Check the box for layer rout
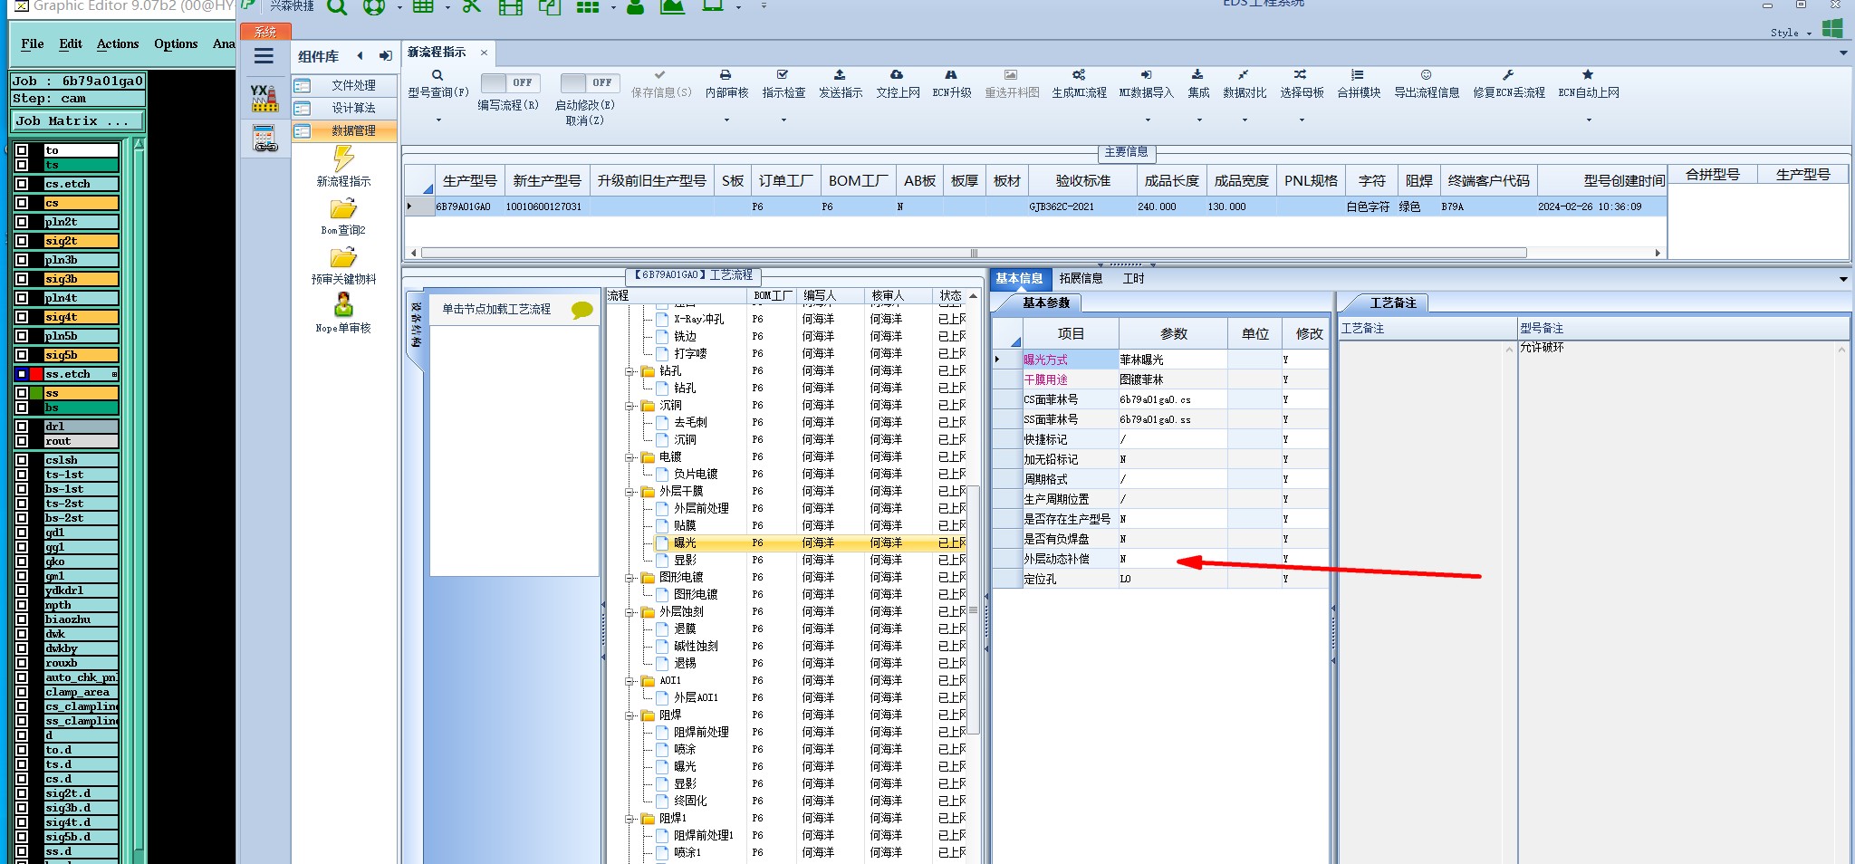The width and height of the screenshot is (1855, 864). tap(22, 441)
